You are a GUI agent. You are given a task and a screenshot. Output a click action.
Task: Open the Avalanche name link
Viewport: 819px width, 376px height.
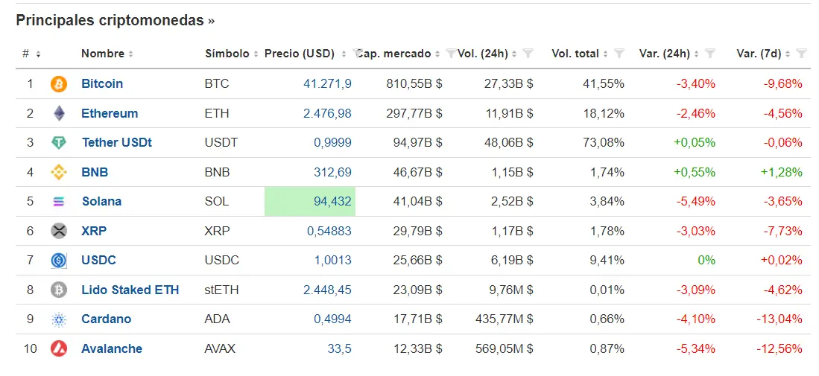pos(112,348)
